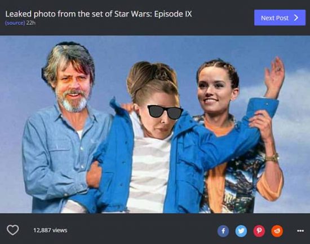Open the three-dots more options menu
The image size is (310, 244).
[300, 231]
